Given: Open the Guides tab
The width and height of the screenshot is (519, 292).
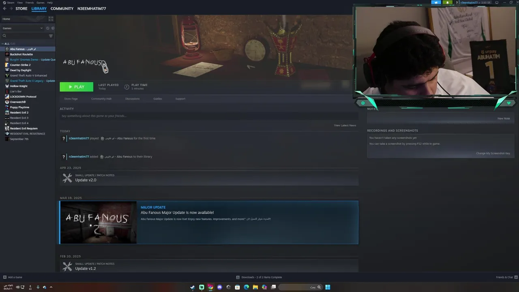Looking at the screenshot, I should pyautogui.click(x=157, y=99).
